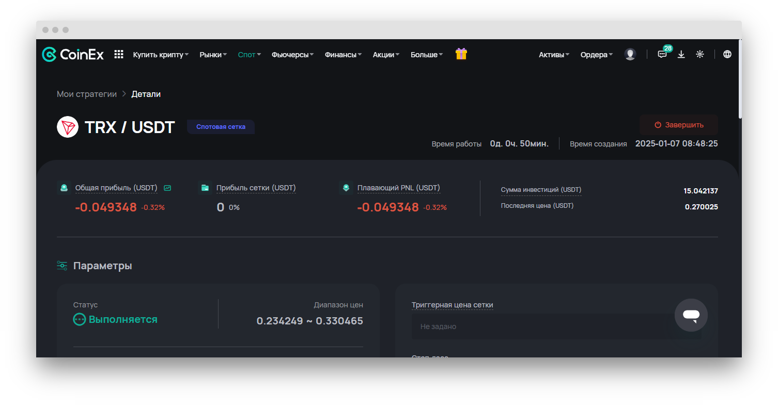
Task: Click the Завершить button
Action: coord(679,125)
